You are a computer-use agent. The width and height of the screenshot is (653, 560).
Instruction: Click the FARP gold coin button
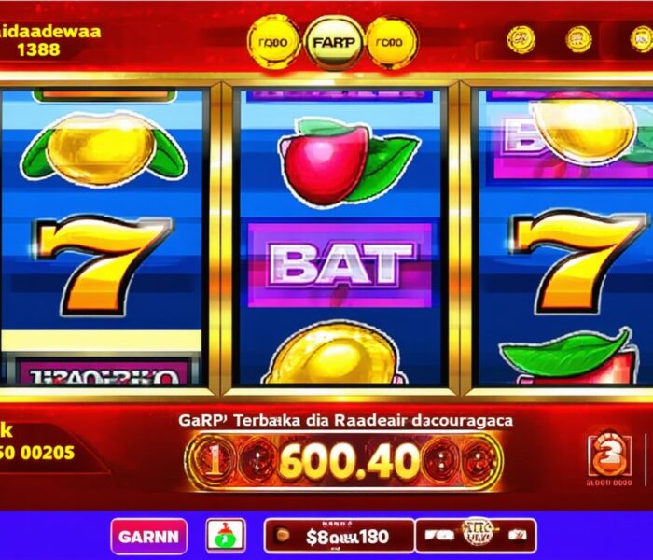click(x=334, y=43)
